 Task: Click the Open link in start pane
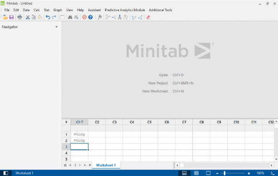(x=163, y=75)
